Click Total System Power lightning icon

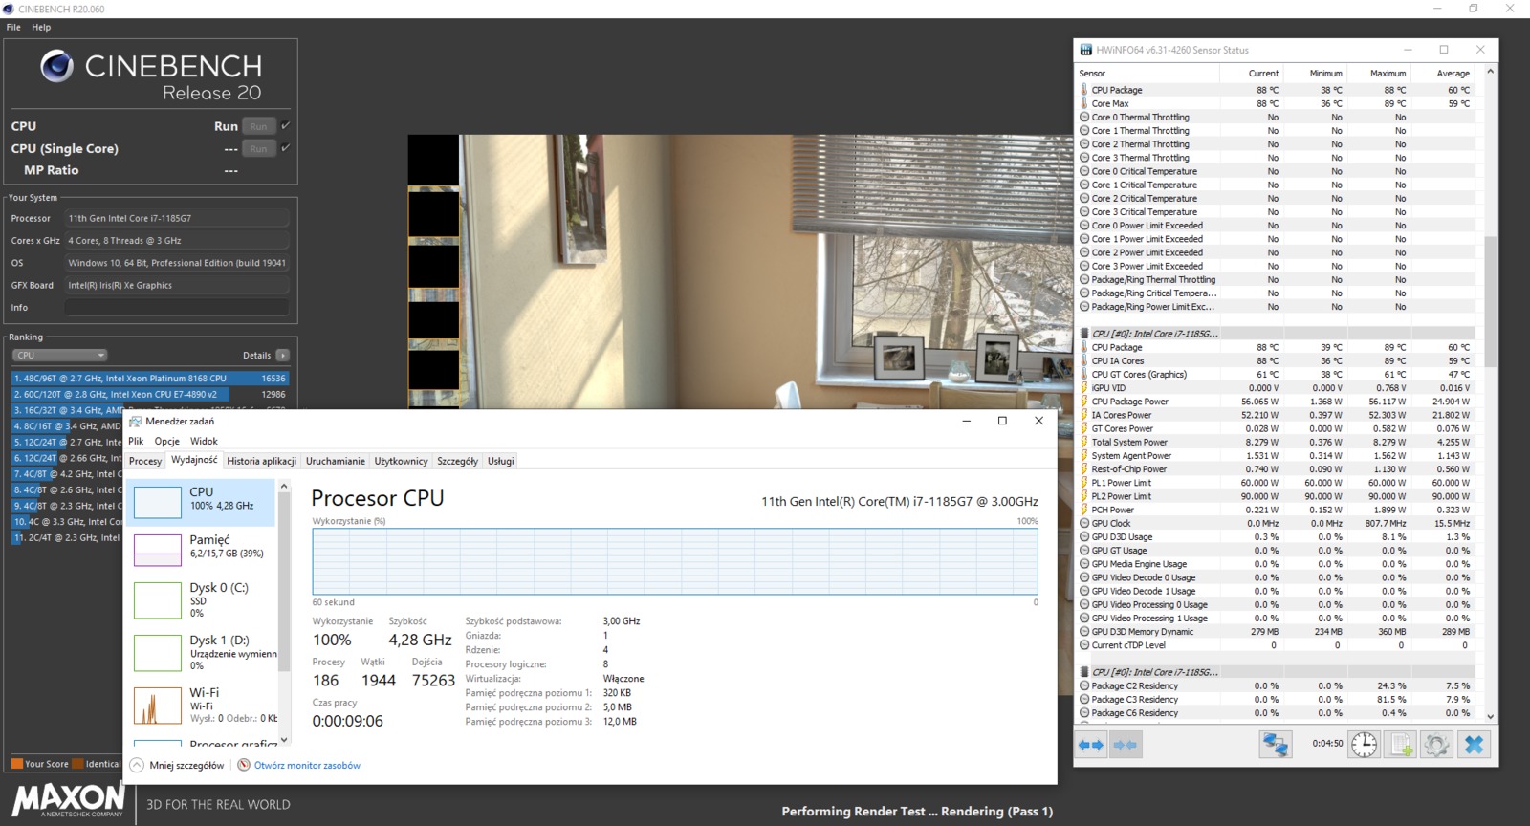coord(1084,442)
